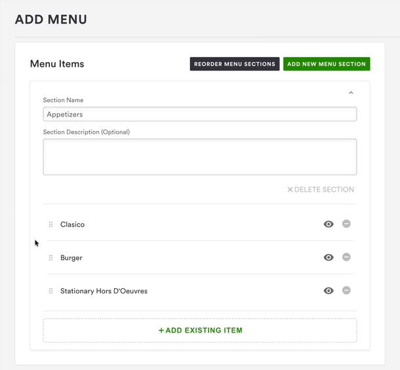The width and height of the screenshot is (400, 370).
Task: Focus the Section Name input field
Action: pyautogui.click(x=200, y=114)
